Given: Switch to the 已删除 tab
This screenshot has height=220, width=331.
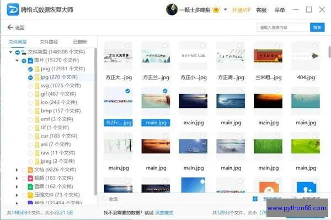Looking at the screenshot, I should (x=80, y=42).
